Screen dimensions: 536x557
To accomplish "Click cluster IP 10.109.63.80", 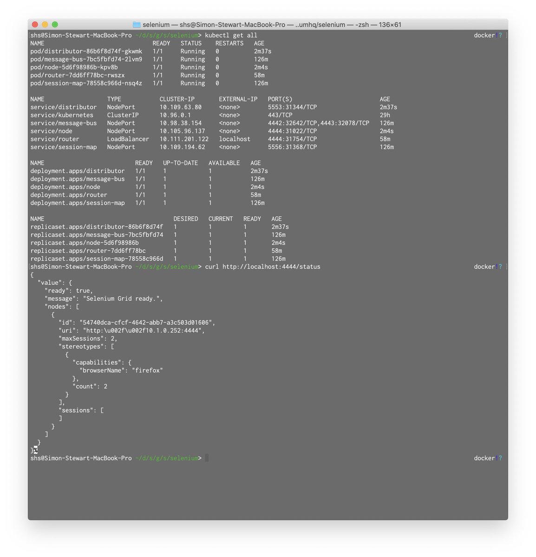I will click(x=181, y=107).
